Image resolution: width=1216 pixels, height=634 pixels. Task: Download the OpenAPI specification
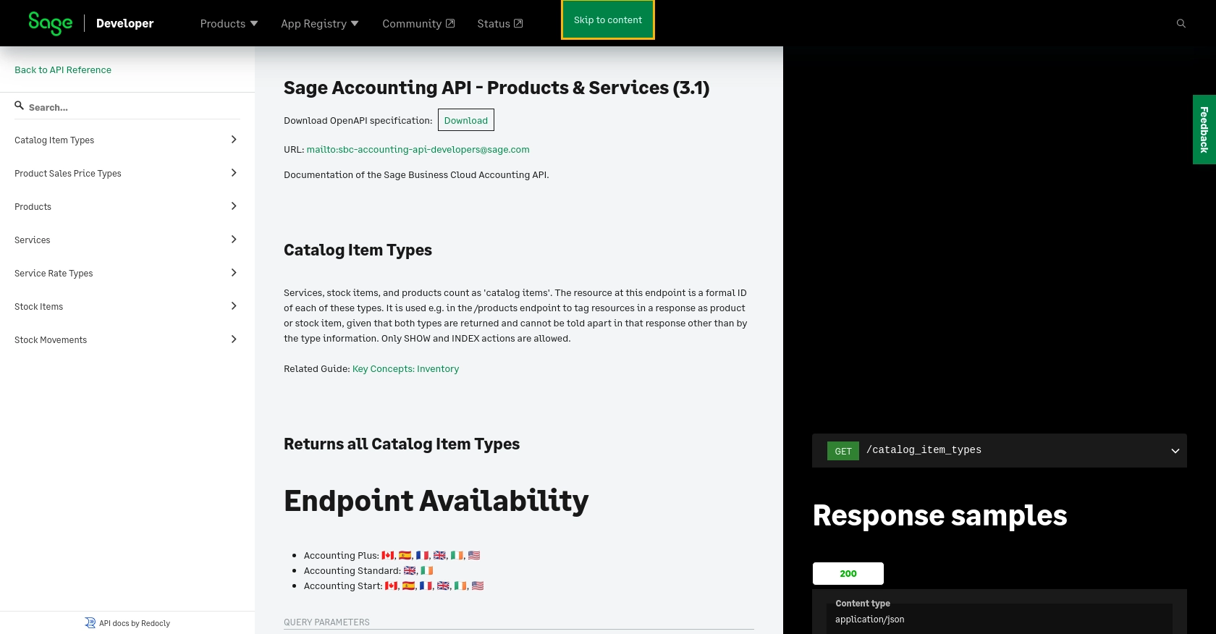click(x=466, y=120)
